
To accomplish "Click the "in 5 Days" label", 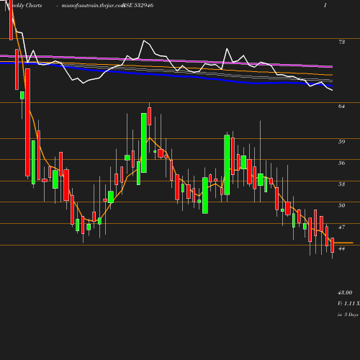I will point(348,315).
